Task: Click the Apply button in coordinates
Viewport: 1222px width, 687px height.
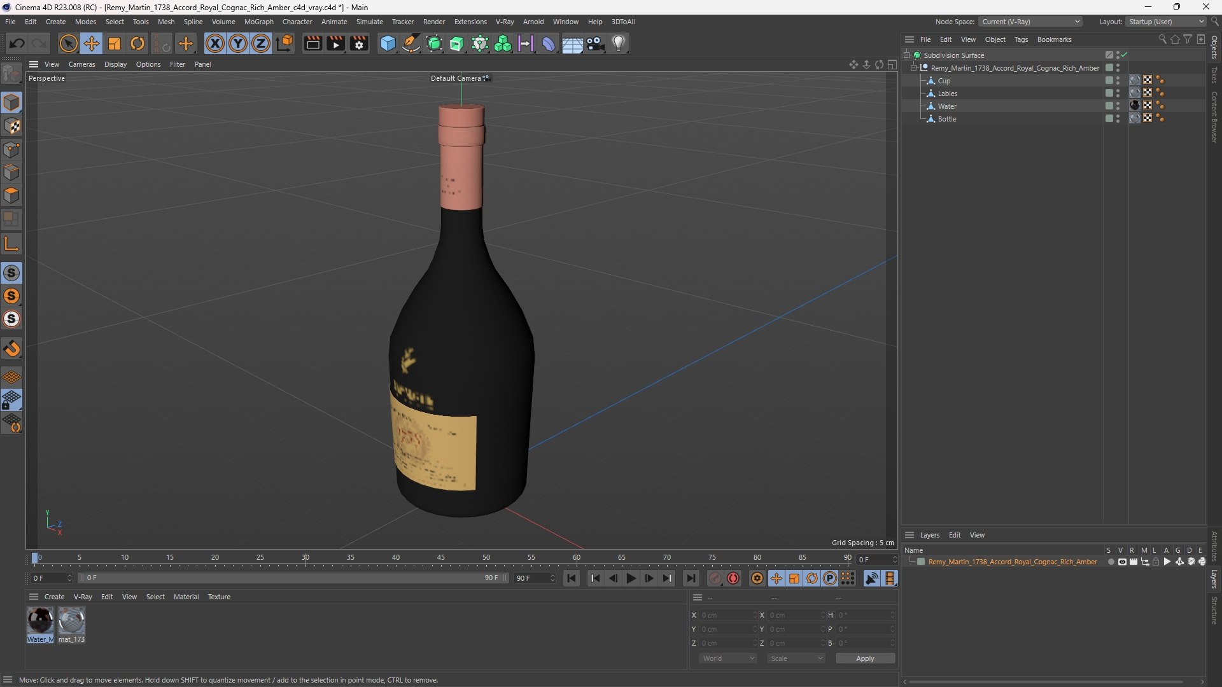Action: coord(865,658)
